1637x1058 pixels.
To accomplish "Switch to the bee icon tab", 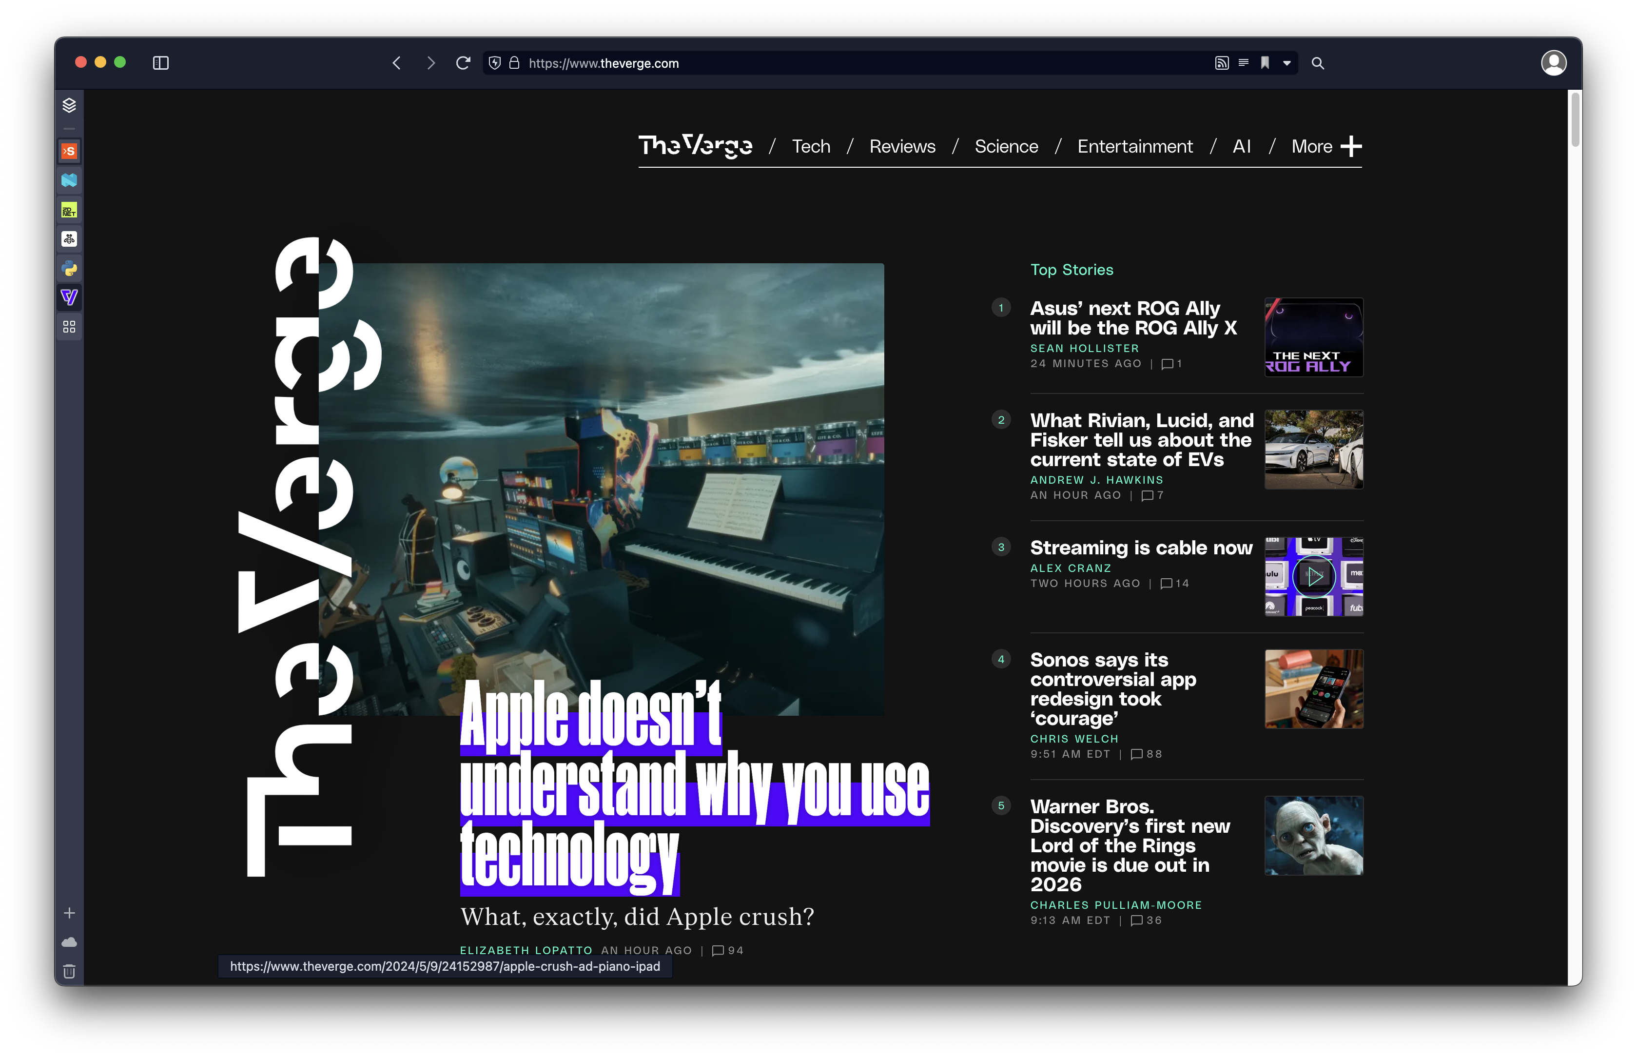I will click(69, 239).
